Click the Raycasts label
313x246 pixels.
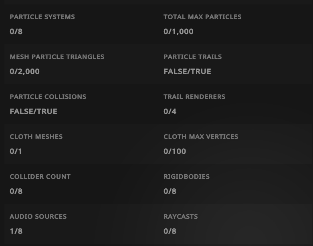tap(181, 216)
